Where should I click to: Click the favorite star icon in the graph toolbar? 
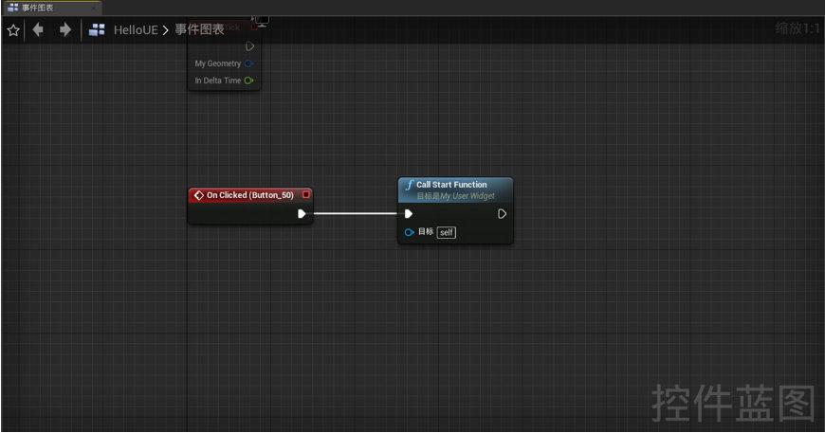13,30
